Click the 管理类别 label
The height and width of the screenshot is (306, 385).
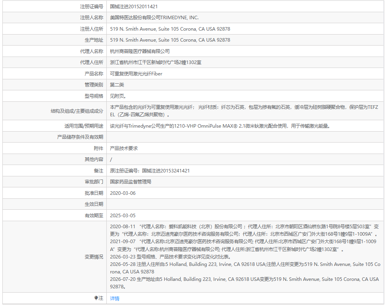point(94,85)
